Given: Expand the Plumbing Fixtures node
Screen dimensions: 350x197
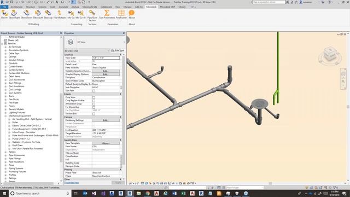Looking at the screenshot, I should (5, 172).
